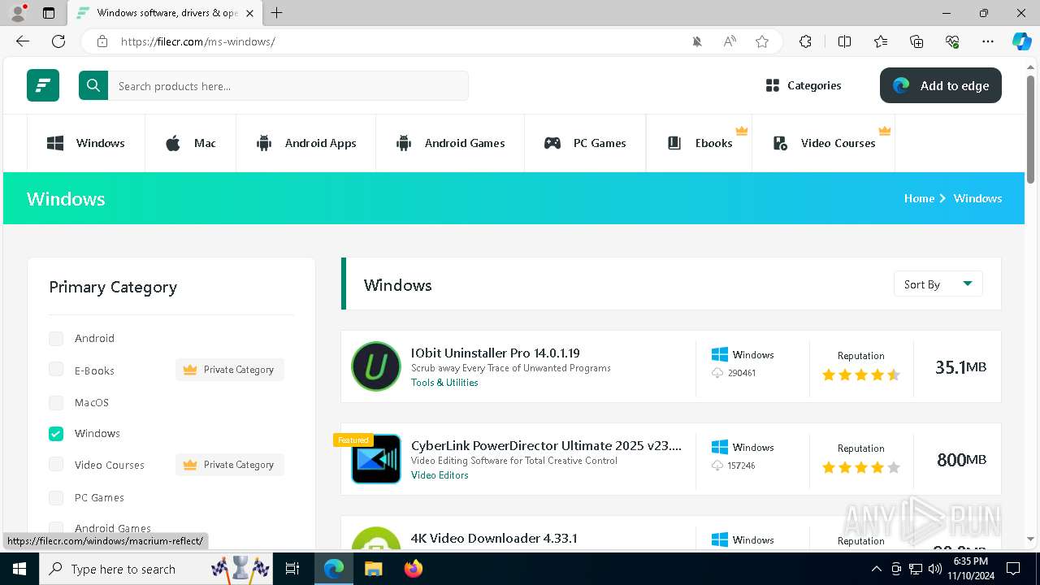Image resolution: width=1040 pixels, height=585 pixels.
Task: Click the read aloud icon
Action: tap(730, 41)
